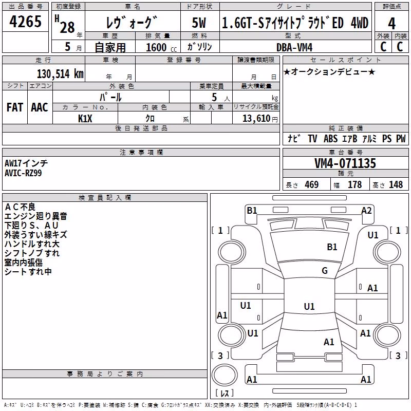Select the overall evaluation score 4
Image resolution: width=411 pixels, height=411 pixels.
point(391,23)
